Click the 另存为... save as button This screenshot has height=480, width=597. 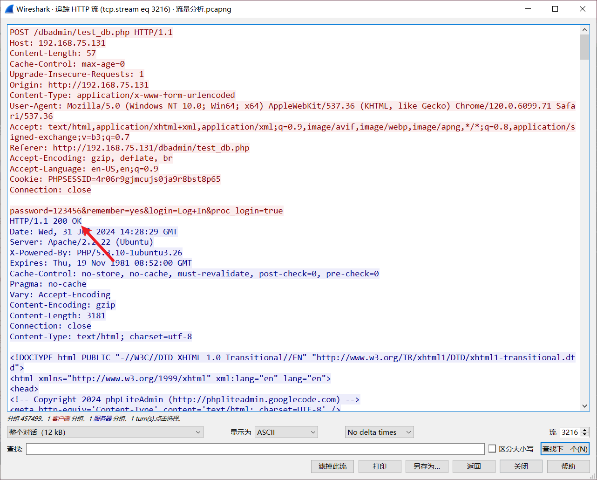click(427, 466)
